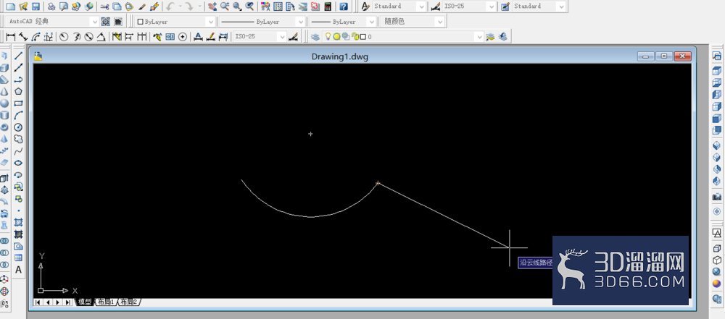
Task: Click the QuickCalc calculator icon
Action: click(328, 7)
